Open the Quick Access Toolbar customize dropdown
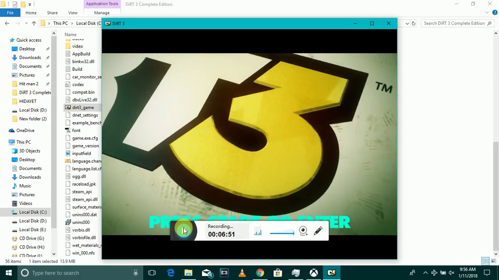 coord(30,4)
